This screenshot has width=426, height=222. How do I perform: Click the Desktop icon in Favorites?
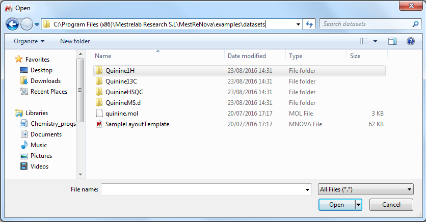(24, 70)
